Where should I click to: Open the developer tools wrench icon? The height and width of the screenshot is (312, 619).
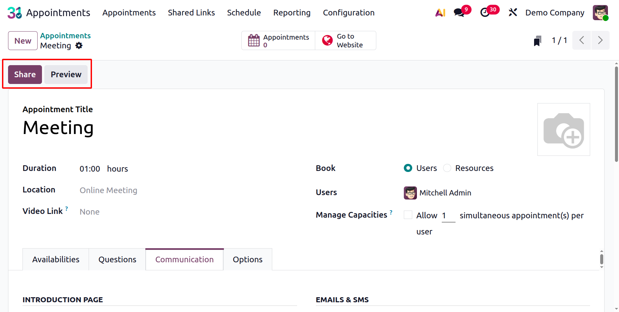pyautogui.click(x=513, y=12)
